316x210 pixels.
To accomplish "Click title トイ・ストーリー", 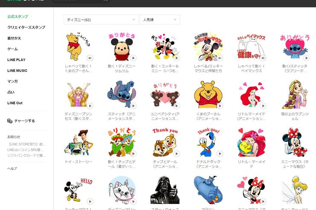I will pyautogui.click(x=78, y=162).
